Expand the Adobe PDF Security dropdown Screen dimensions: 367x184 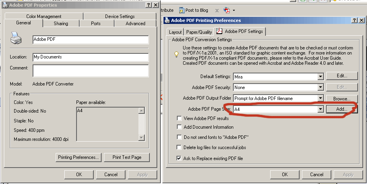click(320, 87)
